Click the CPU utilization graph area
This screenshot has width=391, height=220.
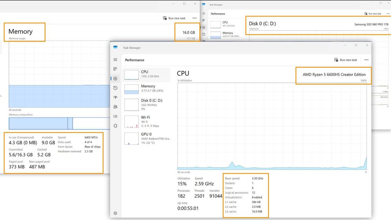tap(272, 126)
